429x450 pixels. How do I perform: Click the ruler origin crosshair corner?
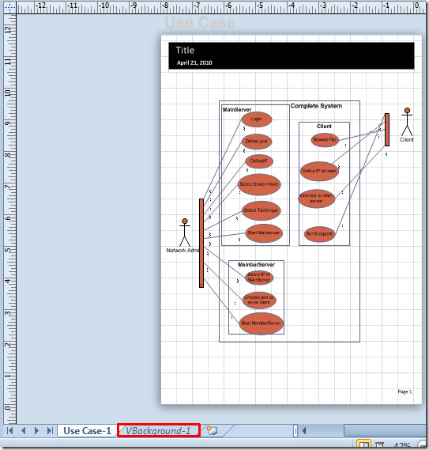9,7
